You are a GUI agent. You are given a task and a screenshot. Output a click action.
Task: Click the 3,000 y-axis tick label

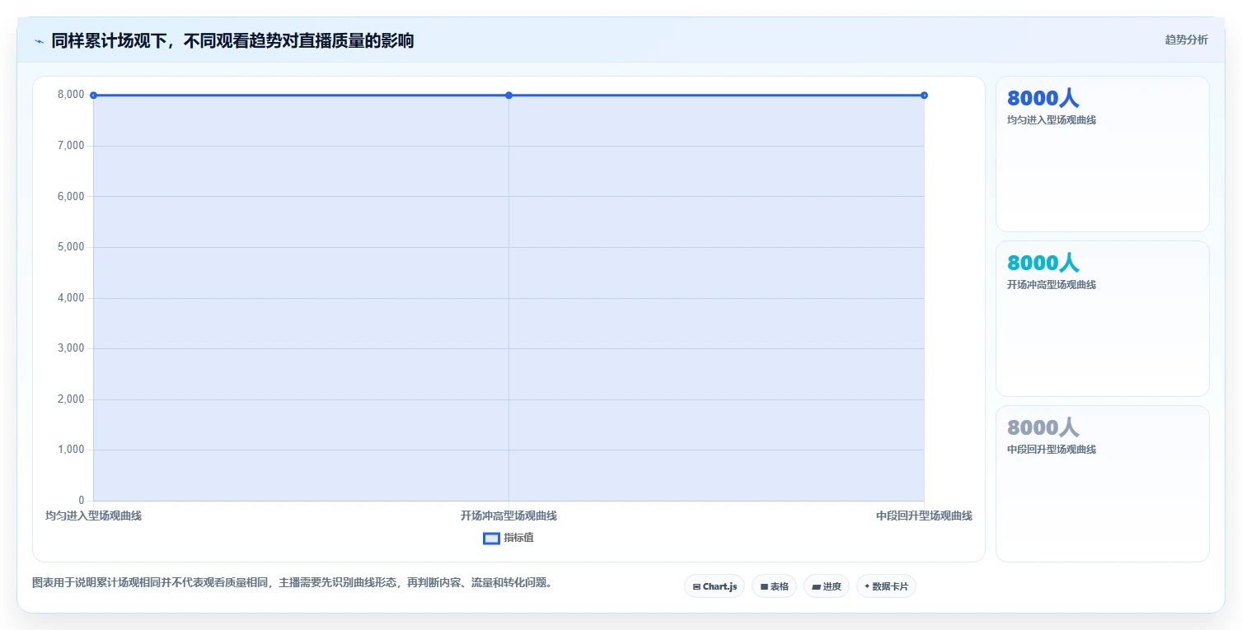(x=71, y=348)
